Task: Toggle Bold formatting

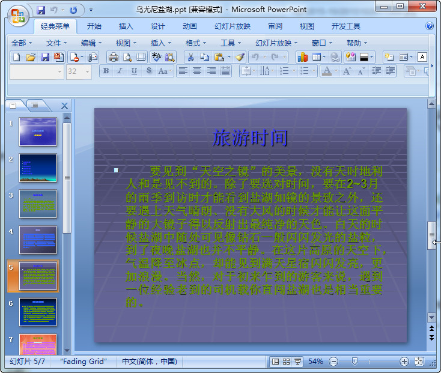Action: (106, 71)
